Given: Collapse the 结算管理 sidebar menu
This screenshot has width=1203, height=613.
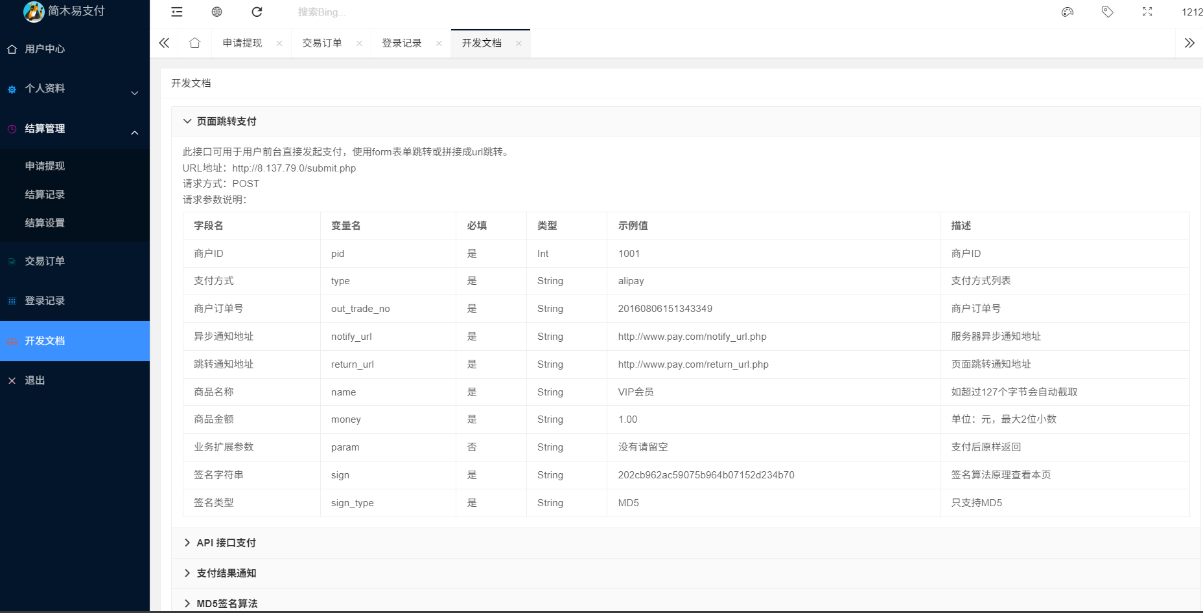Looking at the screenshot, I should click(75, 129).
